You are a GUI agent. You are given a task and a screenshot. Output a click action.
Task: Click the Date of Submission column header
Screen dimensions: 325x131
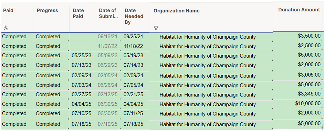coord(108,19)
